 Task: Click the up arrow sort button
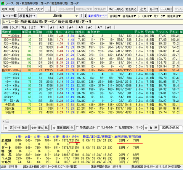click(x=82, y=16)
